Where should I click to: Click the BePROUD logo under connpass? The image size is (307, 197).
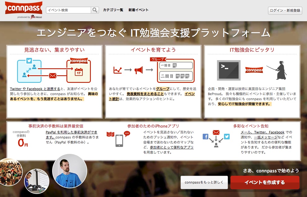(x=36, y=17)
